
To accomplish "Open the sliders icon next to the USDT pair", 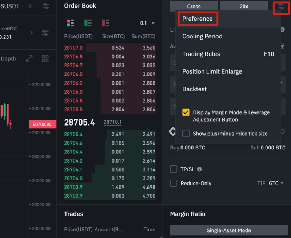I will click(x=46, y=6).
